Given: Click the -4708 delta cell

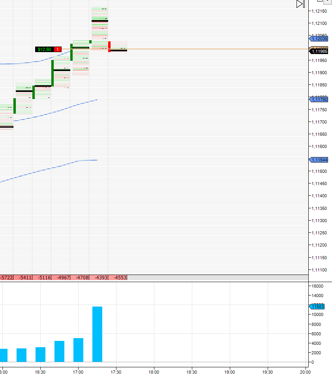Looking at the screenshot, I should click(x=80, y=277).
